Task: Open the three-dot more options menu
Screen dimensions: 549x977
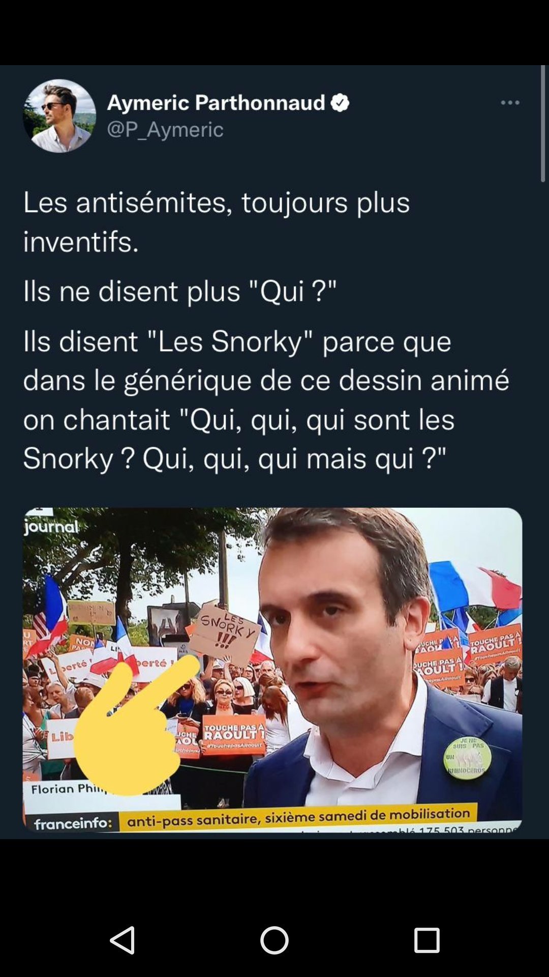Action: click(510, 103)
